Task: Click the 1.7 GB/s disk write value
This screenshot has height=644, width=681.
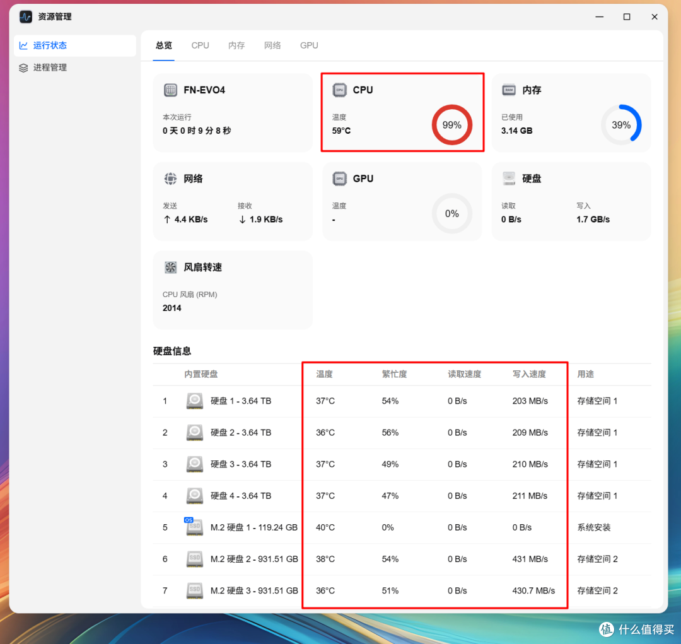Action: point(593,220)
